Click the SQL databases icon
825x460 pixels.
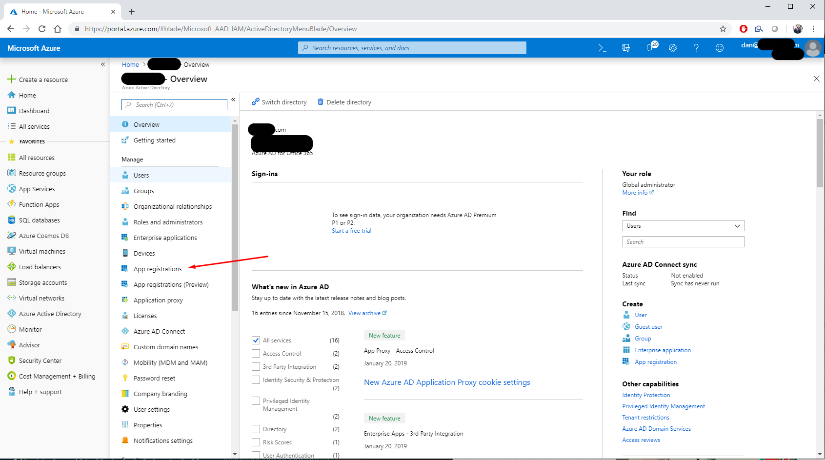click(12, 220)
